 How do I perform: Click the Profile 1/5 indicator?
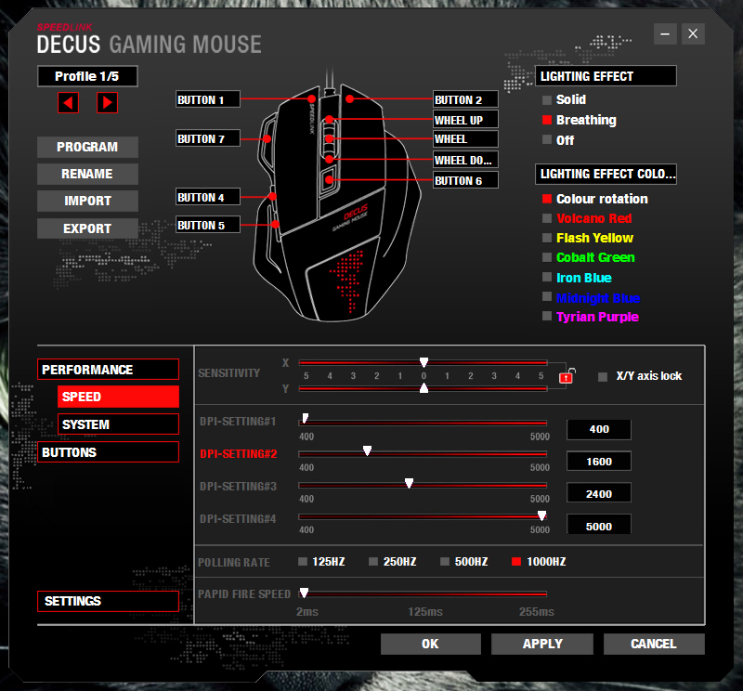click(x=87, y=76)
